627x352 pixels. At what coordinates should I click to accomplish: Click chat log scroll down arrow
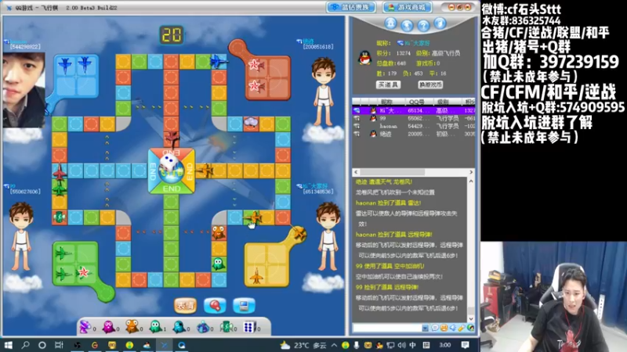(471, 318)
